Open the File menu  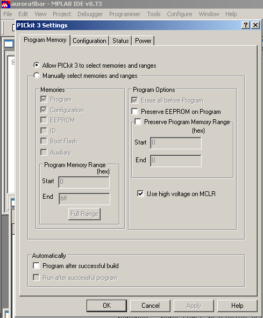tap(8, 14)
